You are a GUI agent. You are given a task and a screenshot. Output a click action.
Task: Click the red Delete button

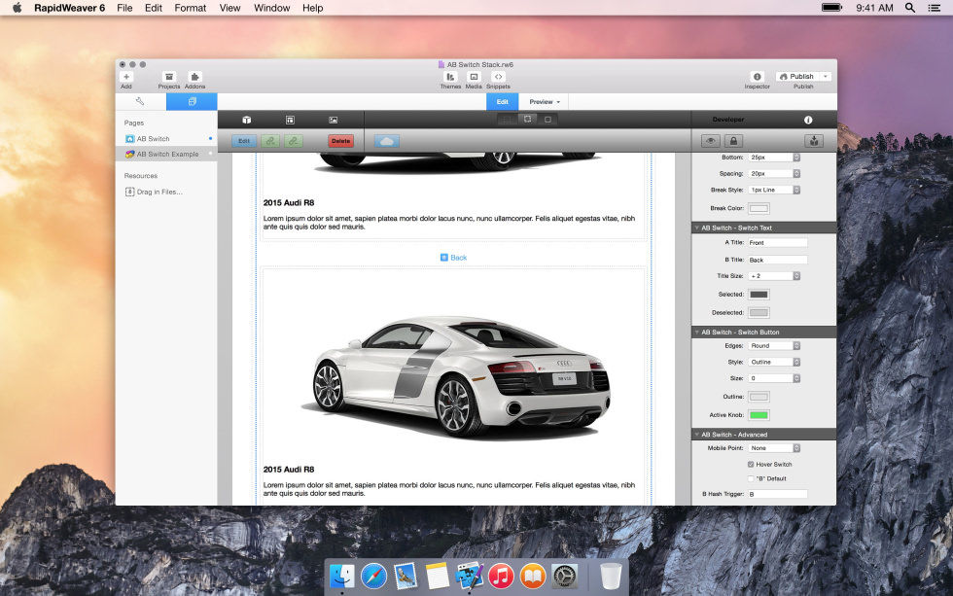pos(340,141)
